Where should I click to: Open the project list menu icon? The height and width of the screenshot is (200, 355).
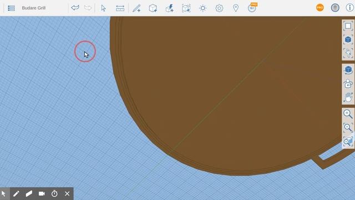pyautogui.click(x=11, y=8)
